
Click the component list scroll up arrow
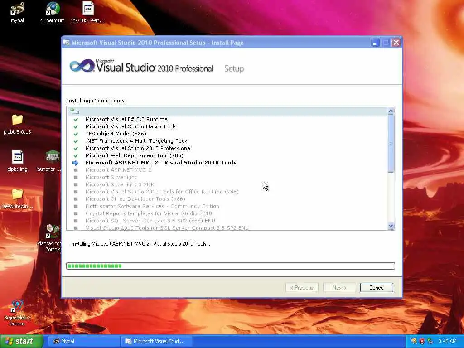pos(391,111)
